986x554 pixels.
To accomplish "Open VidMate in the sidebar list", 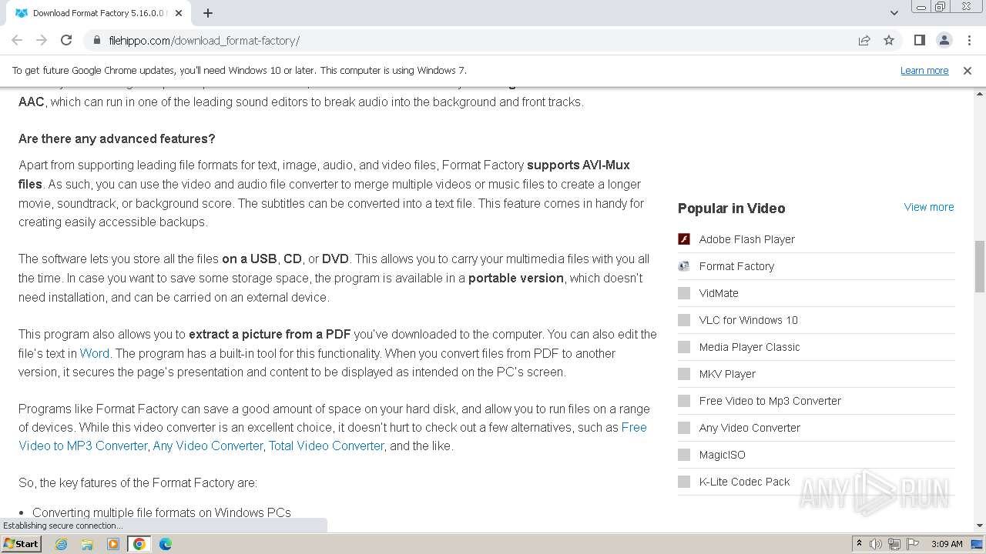I will click(719, 293).
